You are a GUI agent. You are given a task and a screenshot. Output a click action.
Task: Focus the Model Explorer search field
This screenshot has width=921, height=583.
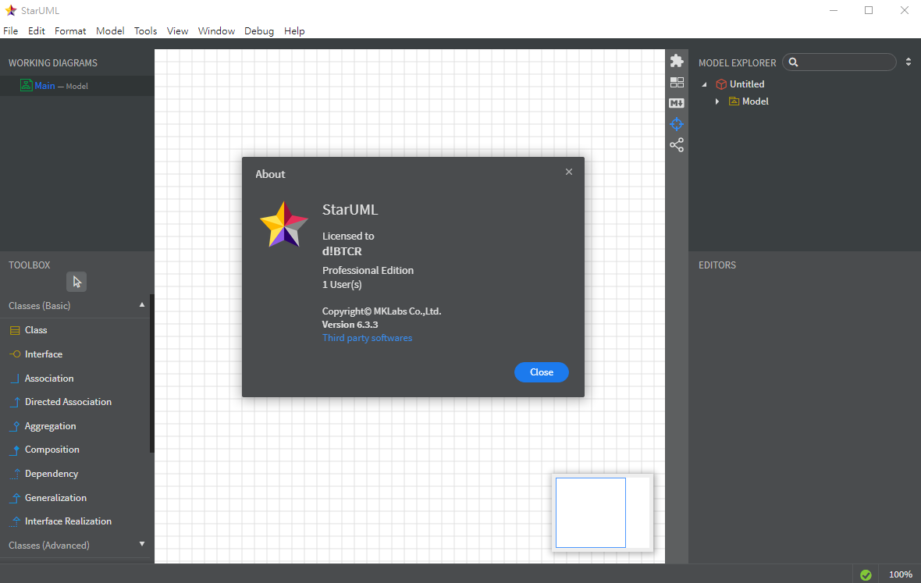tap(839, 62)
